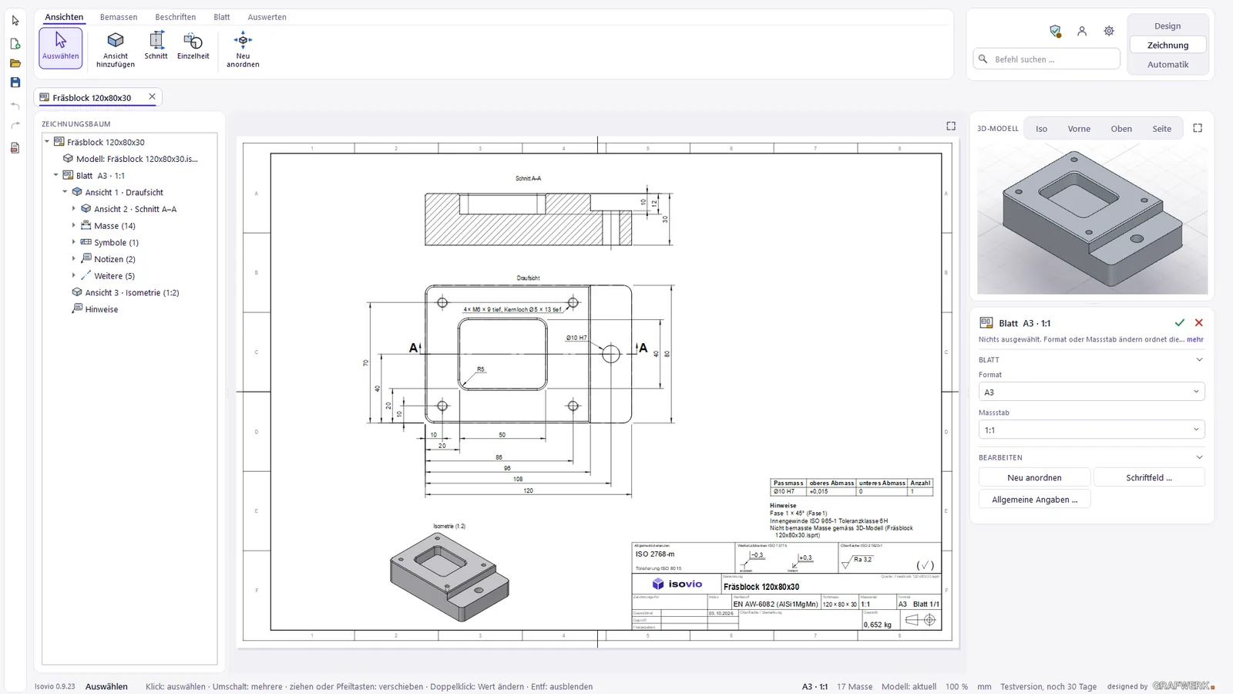This screenshot has height=694, width=1233.
Task: Click the Neu anordnen ribbon tool
Action: 243,49
